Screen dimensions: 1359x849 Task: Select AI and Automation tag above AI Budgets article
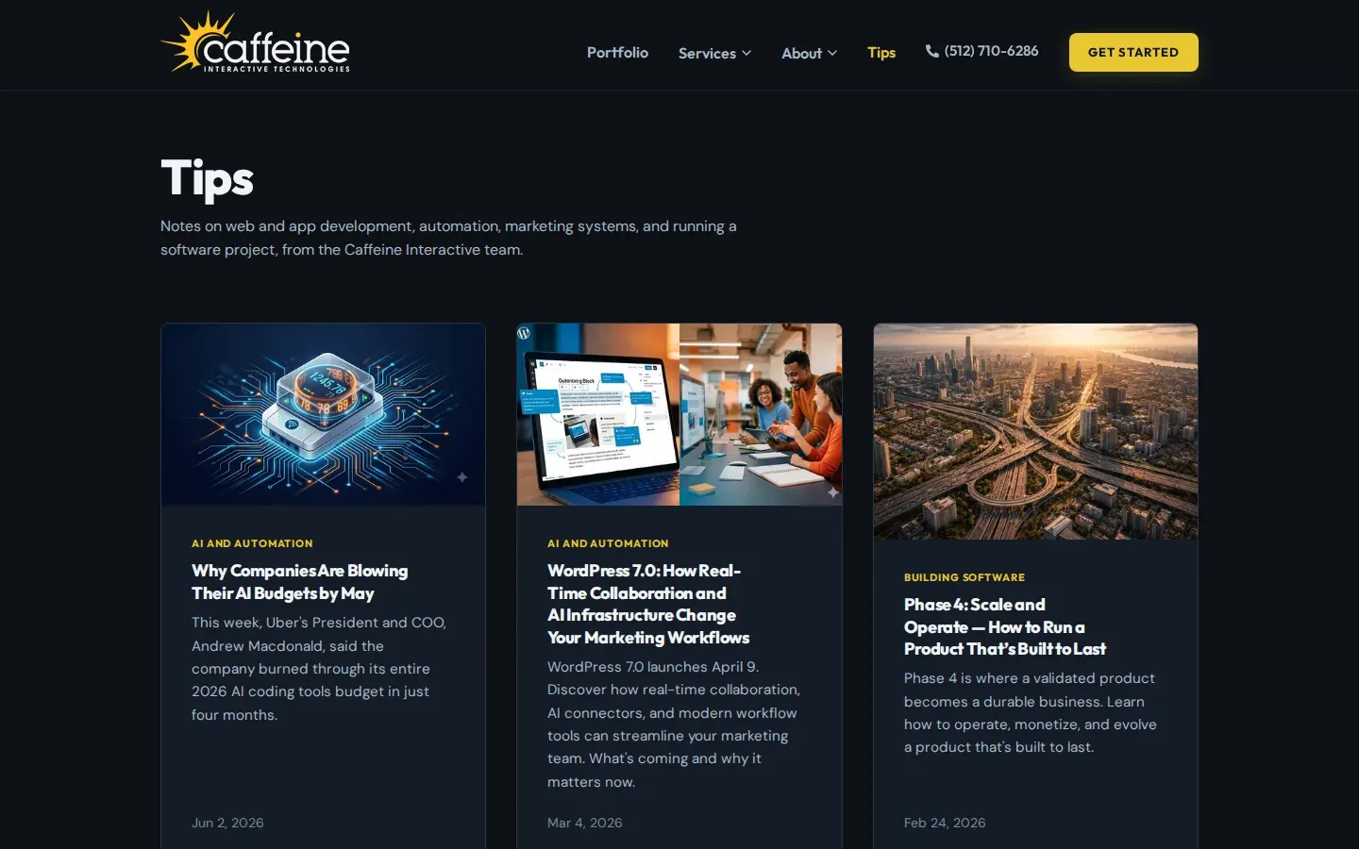pyautogui.click(x=252, y=543)
